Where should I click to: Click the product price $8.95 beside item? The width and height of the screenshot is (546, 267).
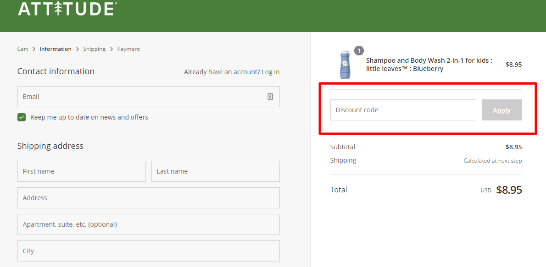[x=513, y=64]
